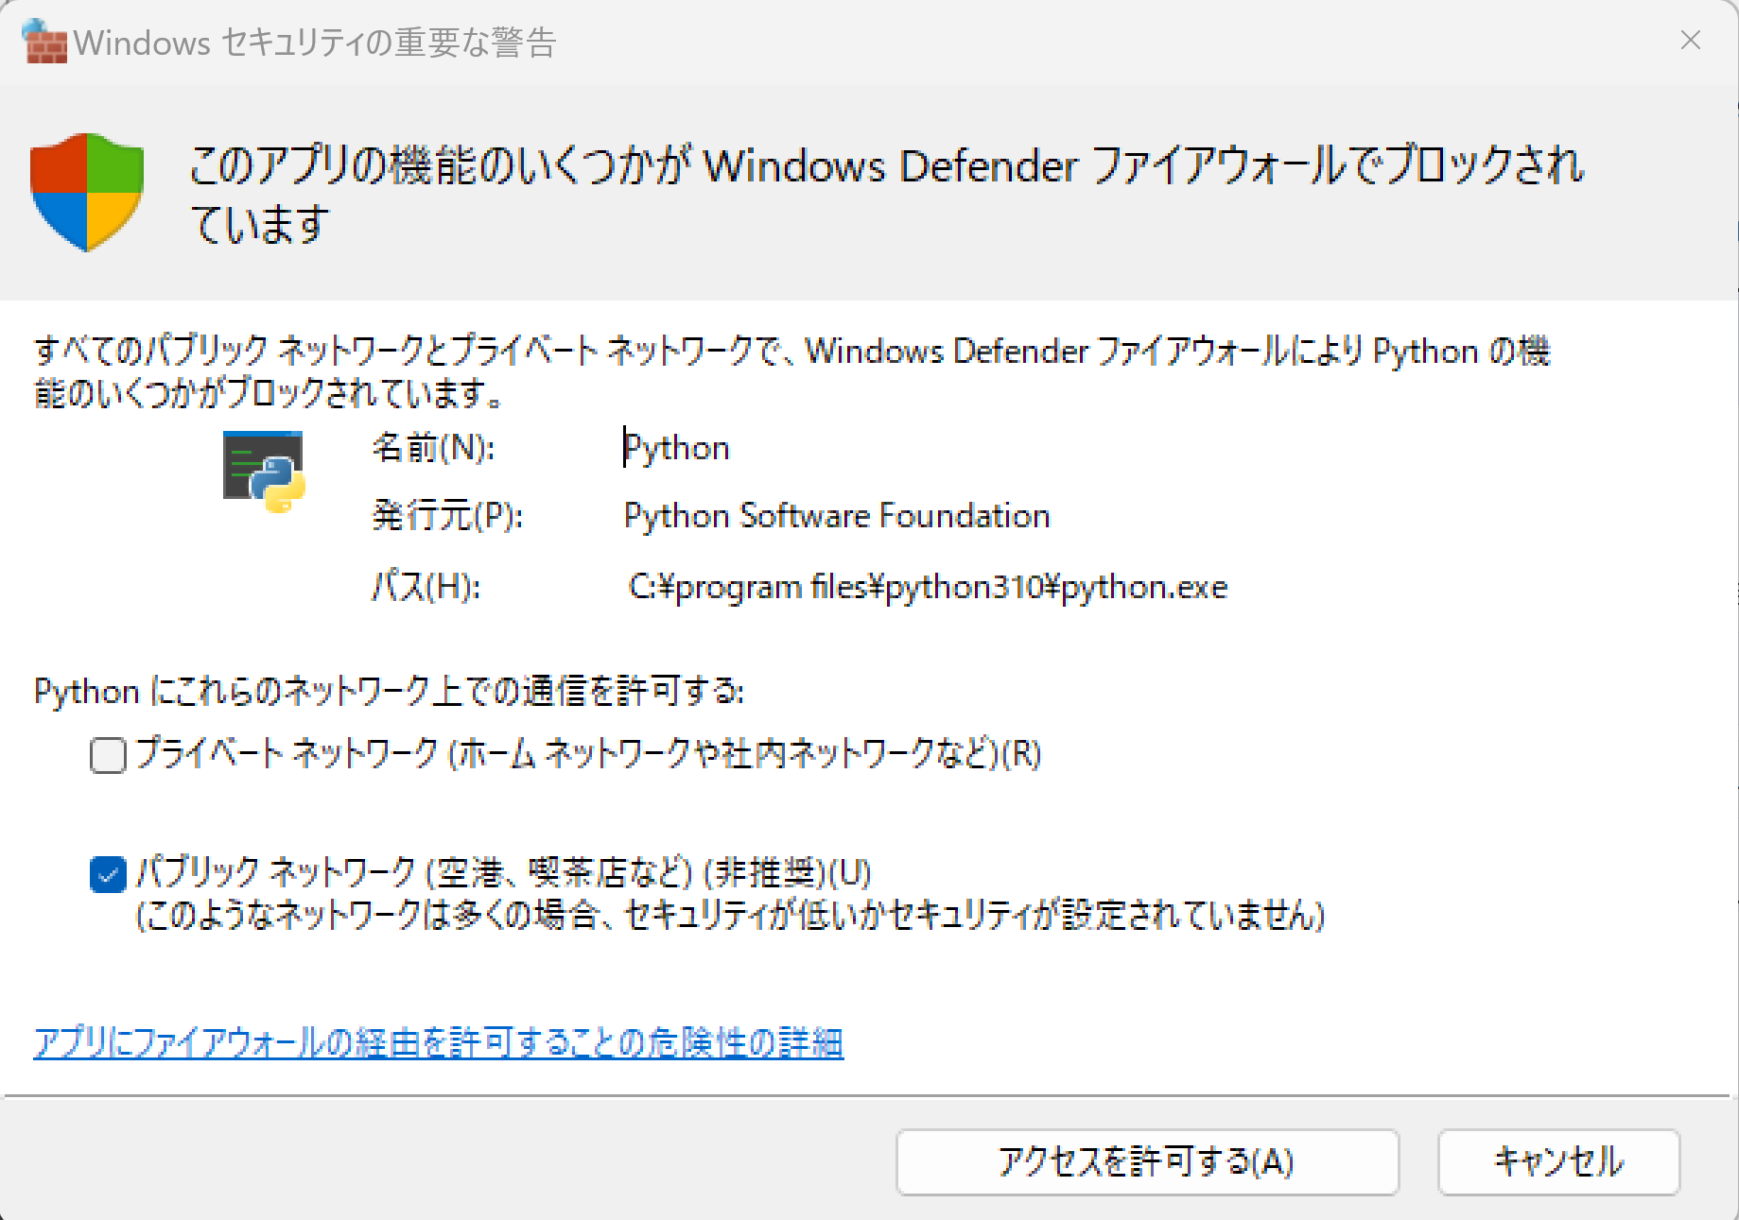Click the public network security warning note
The height and width of the screenshot is (1220, 1739).
(730, 915)
